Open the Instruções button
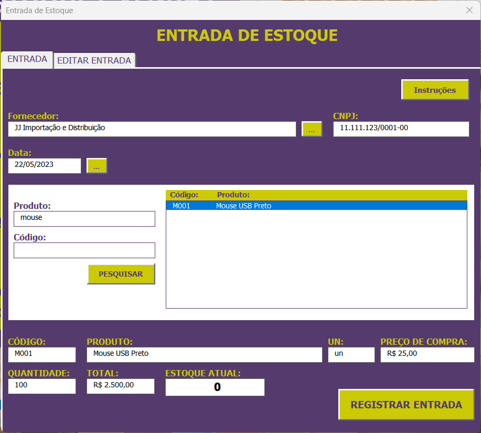 (435, 90)
